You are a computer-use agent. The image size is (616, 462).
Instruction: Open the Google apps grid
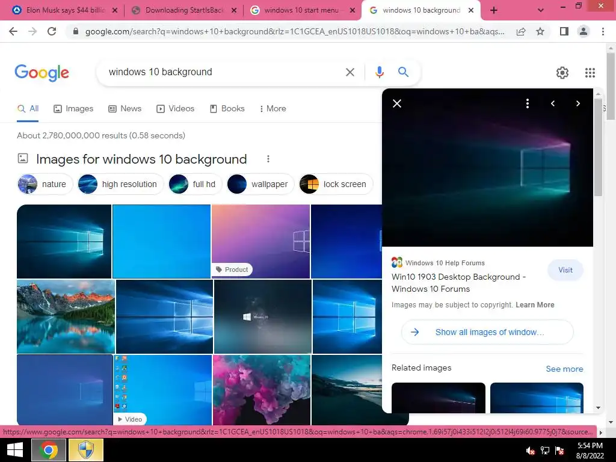point(590,73)
